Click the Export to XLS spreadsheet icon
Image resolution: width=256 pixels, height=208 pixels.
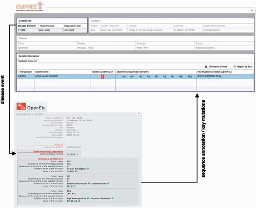click(x=235, y=67)
